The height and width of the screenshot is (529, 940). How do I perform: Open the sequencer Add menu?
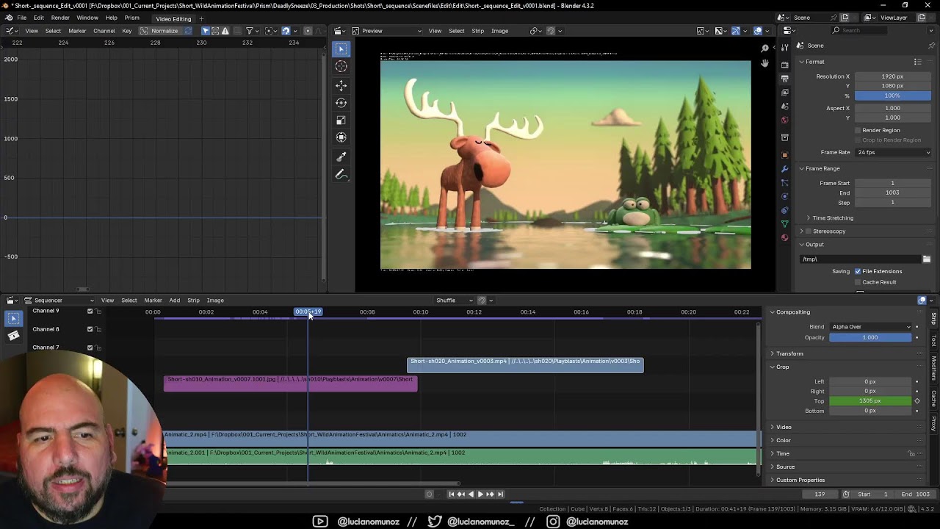[175, 301]
